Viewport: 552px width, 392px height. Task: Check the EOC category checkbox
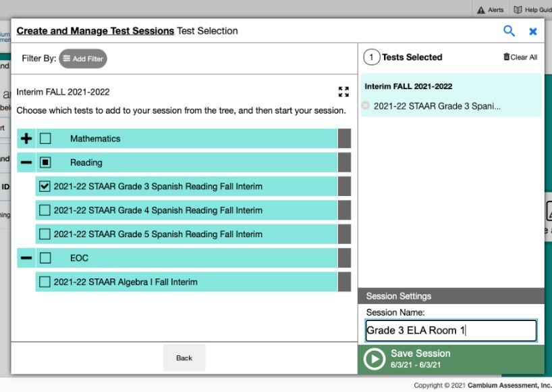(x=45, y=258)
